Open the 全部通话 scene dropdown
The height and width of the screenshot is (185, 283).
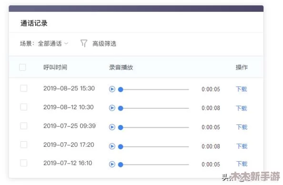(53, 43)
